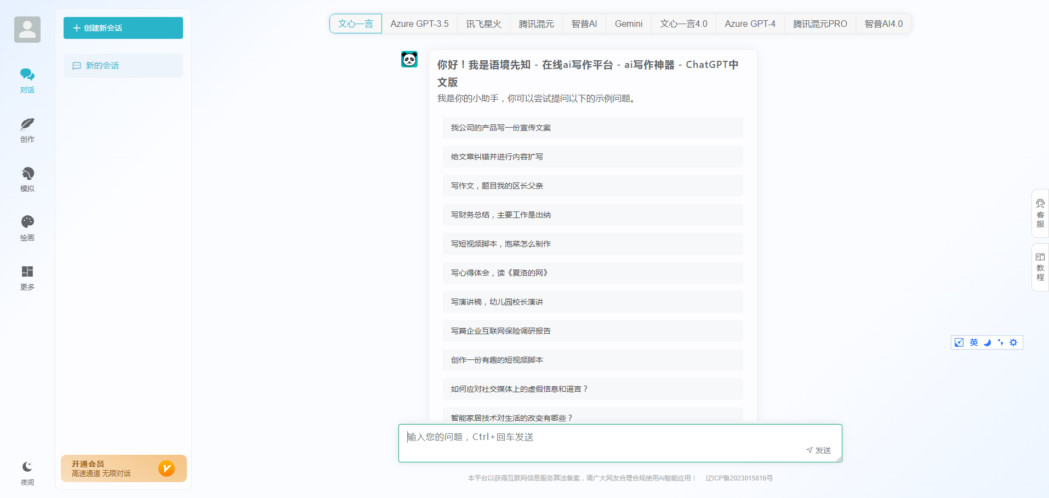
Task: Click the user avatar at top left
Action: pos(27,29)
